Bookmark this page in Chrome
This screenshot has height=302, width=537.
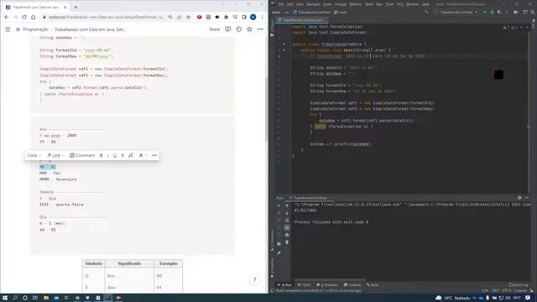tap(188, 17)
